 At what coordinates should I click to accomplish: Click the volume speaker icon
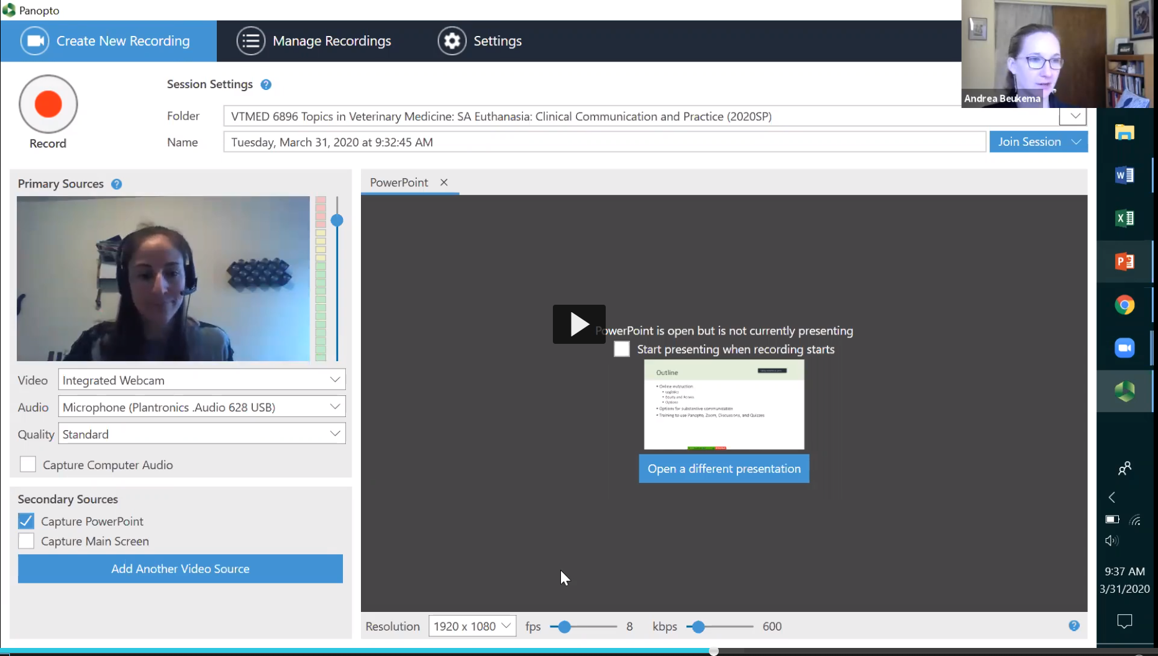(x=1111, y=541)
